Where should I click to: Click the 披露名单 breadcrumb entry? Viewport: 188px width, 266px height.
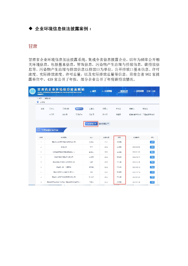coord(48,98)
